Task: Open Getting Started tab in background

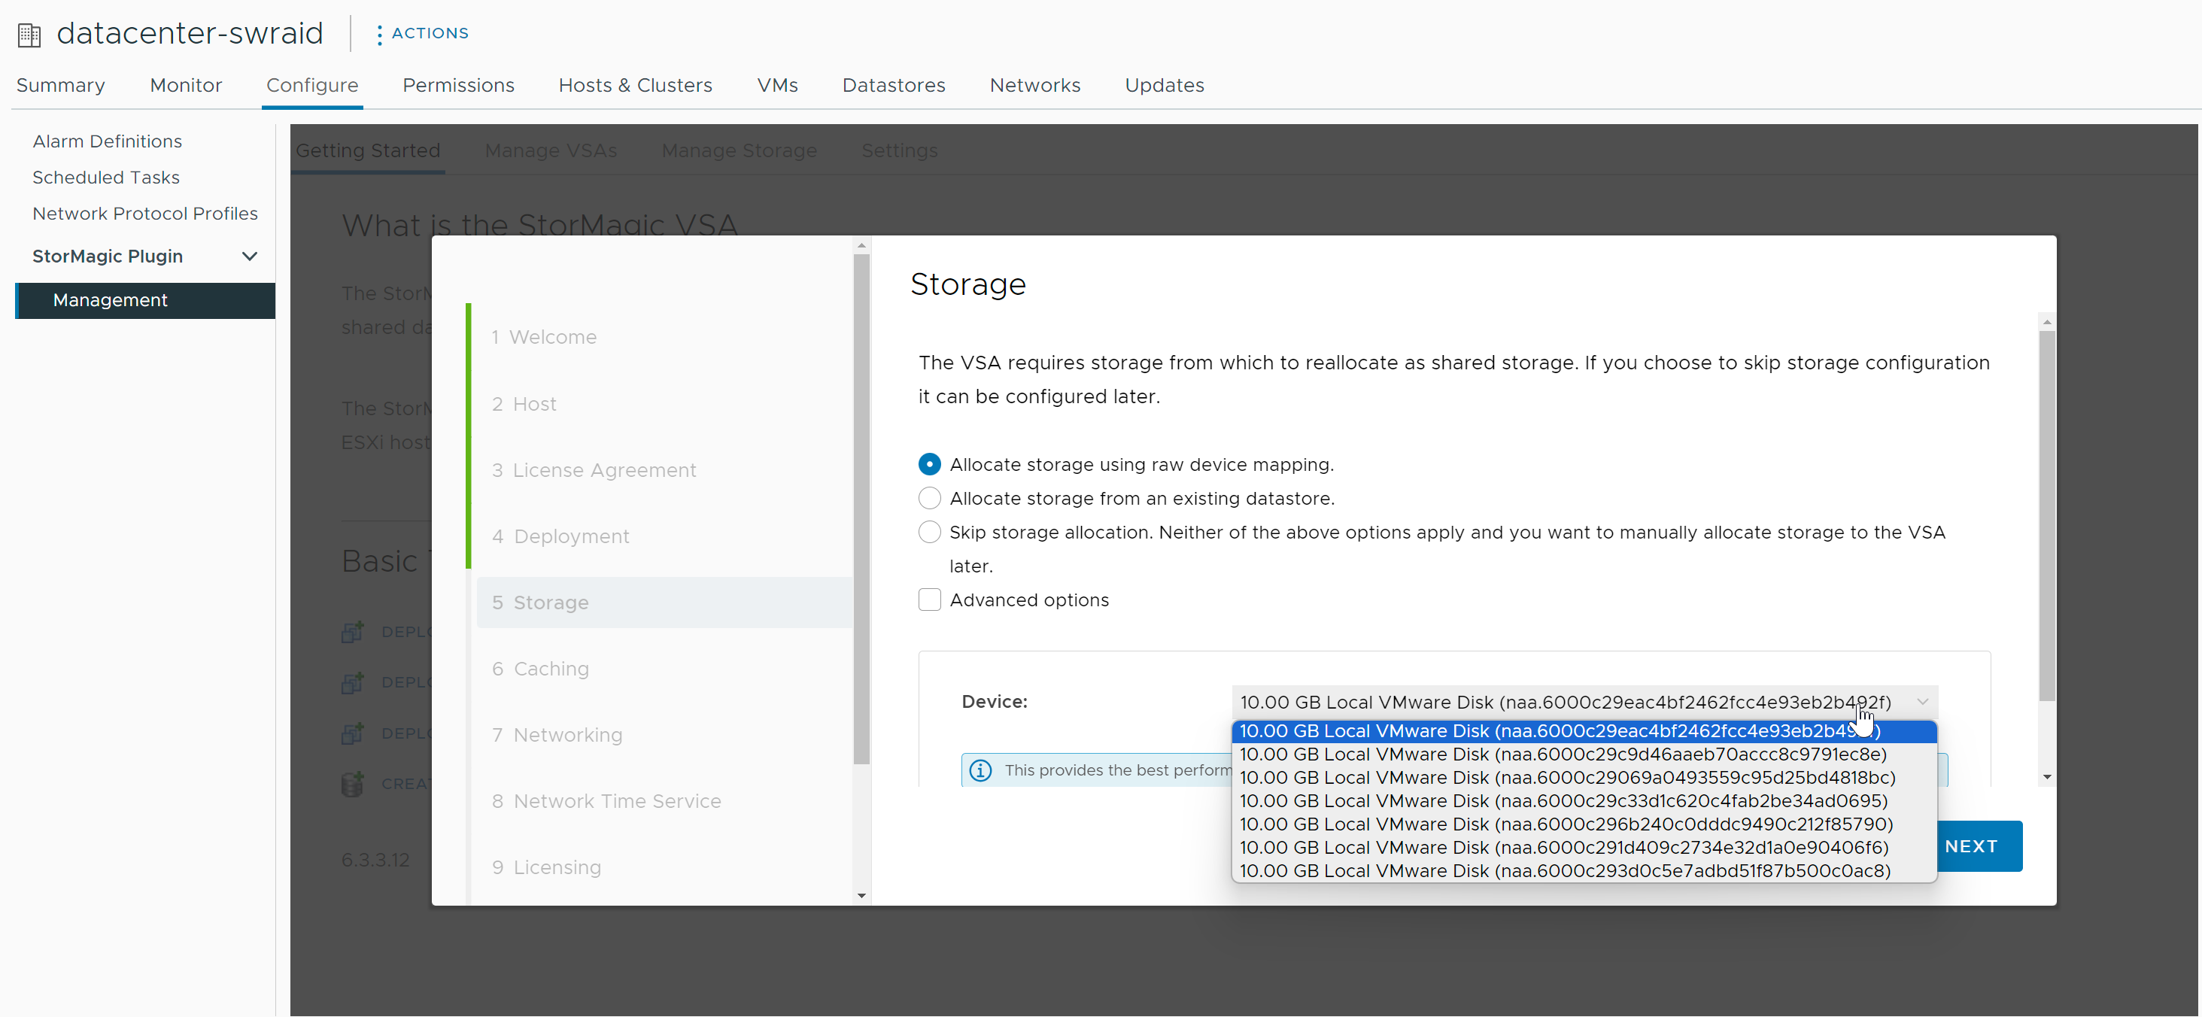Action: [x=368, y=150]
